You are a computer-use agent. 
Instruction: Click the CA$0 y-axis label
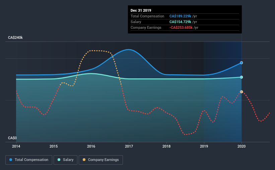coord(12,138)
